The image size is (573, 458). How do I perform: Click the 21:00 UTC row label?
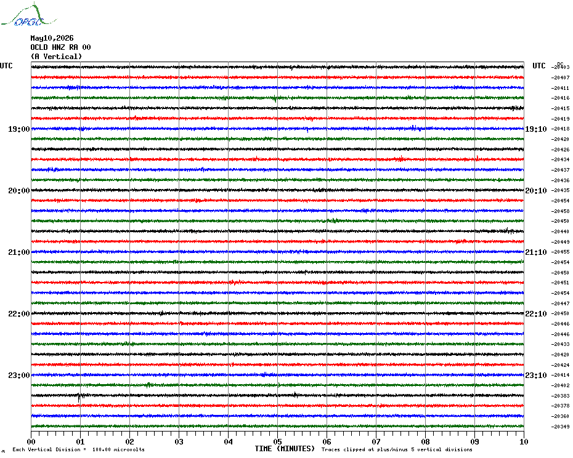point(18,252)
